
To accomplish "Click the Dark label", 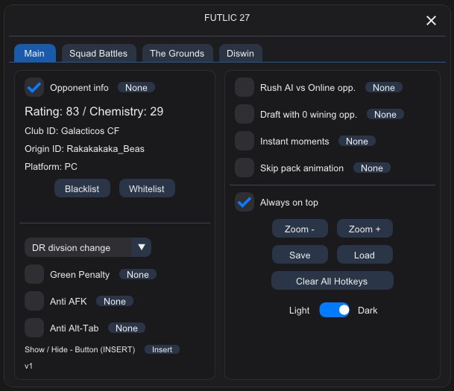I will coord(368,311).
